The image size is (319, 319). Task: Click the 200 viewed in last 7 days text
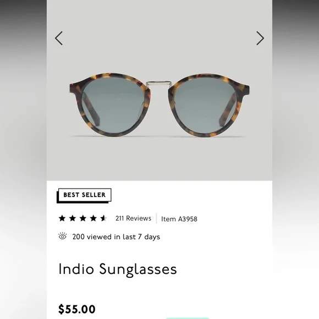pos(116,237)
